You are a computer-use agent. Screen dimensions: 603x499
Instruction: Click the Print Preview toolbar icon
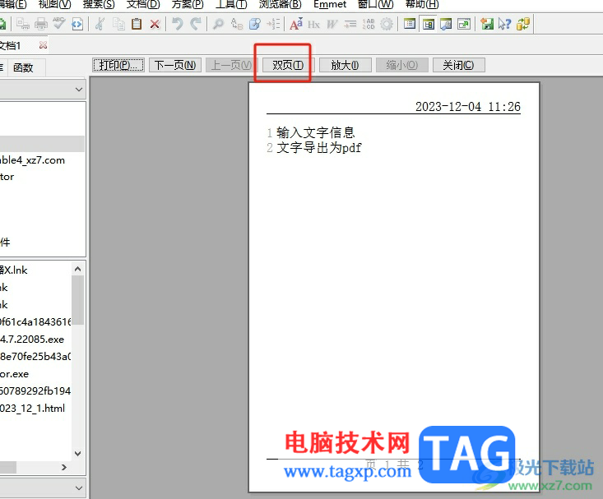(23, 24)
